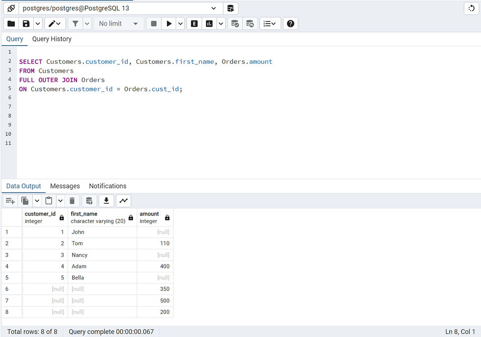Click the Explain (E) icon
Image resolution: width=481 pixels, height=337 pixels.
(194, 24)
